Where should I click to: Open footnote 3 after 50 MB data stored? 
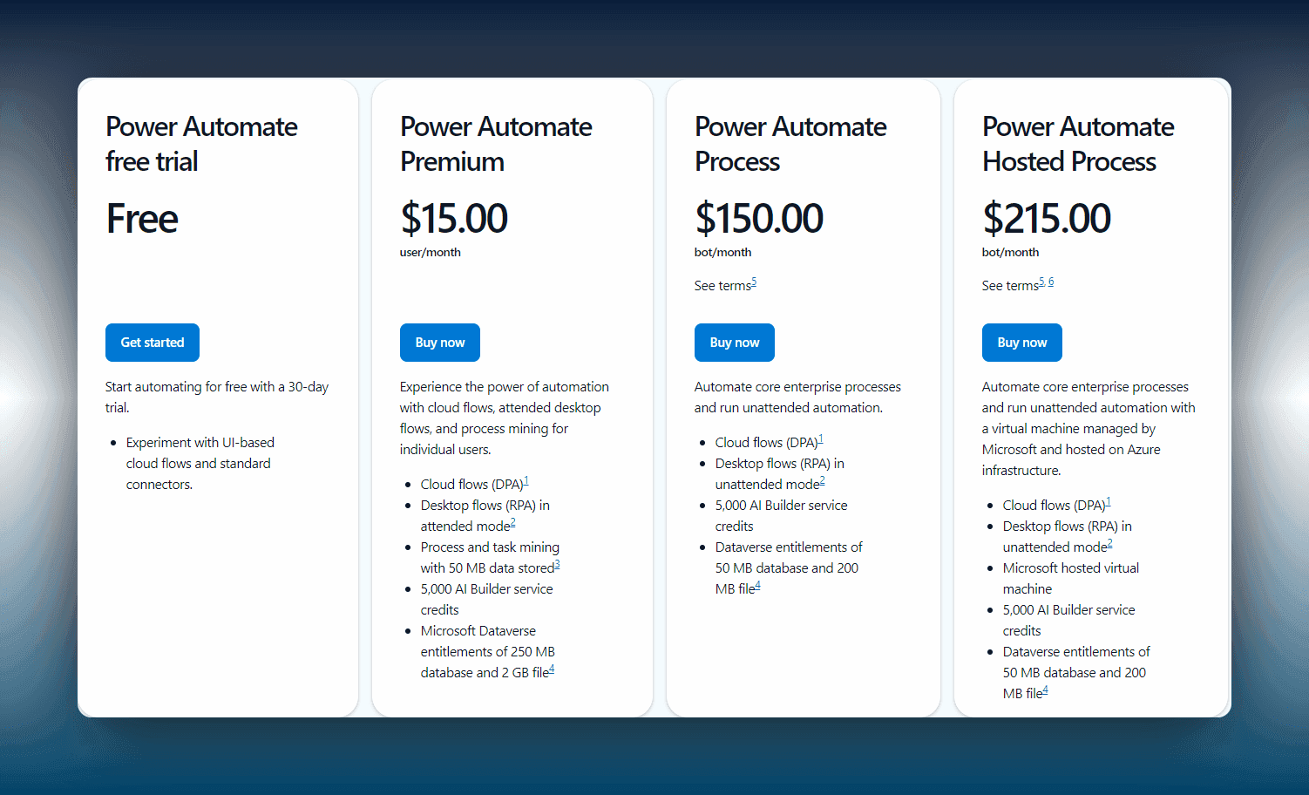558,565
